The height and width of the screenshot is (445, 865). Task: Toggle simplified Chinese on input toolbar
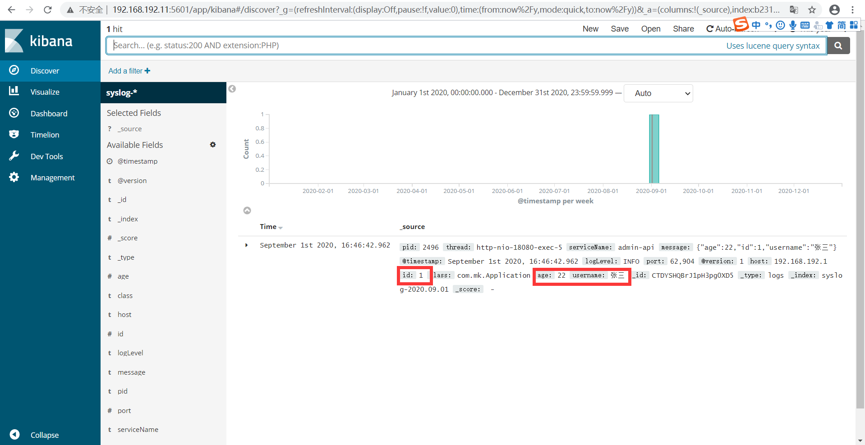[x=842, y=25]
